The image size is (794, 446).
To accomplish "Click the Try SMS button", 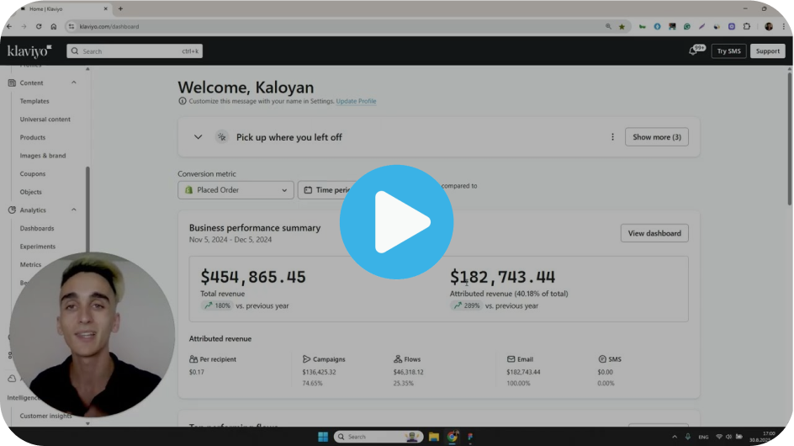I will click(x=728, y=51).
